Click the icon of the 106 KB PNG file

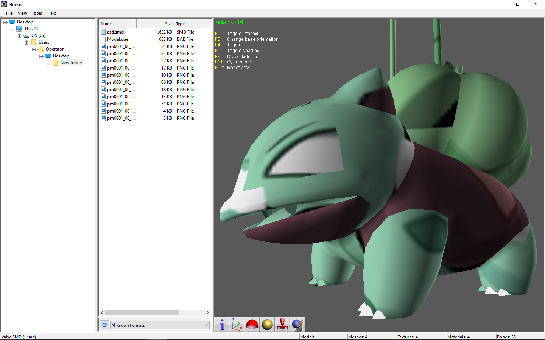click(x=103, y=82)
